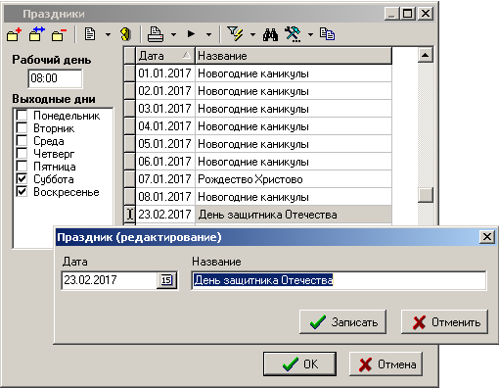Click the filter funnel with lightning icon

[235, 34]
